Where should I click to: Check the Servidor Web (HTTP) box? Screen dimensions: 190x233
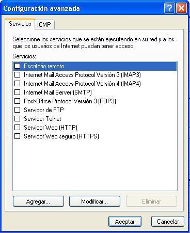tap(17, 127)
